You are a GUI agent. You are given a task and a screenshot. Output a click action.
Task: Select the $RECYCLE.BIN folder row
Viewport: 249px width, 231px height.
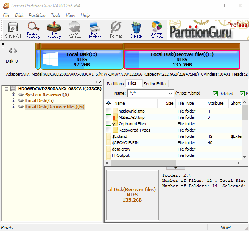(174, 143)
